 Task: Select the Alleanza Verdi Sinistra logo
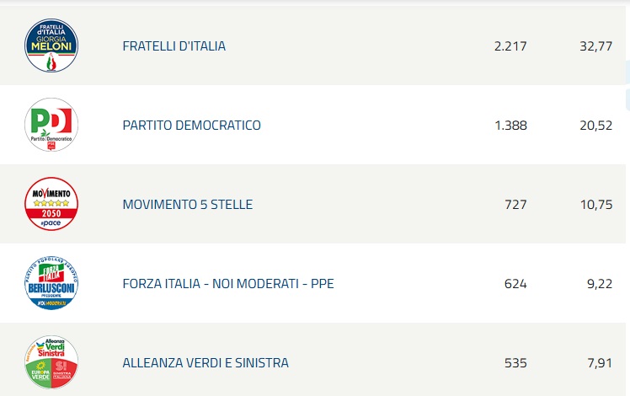click(51, 362)
